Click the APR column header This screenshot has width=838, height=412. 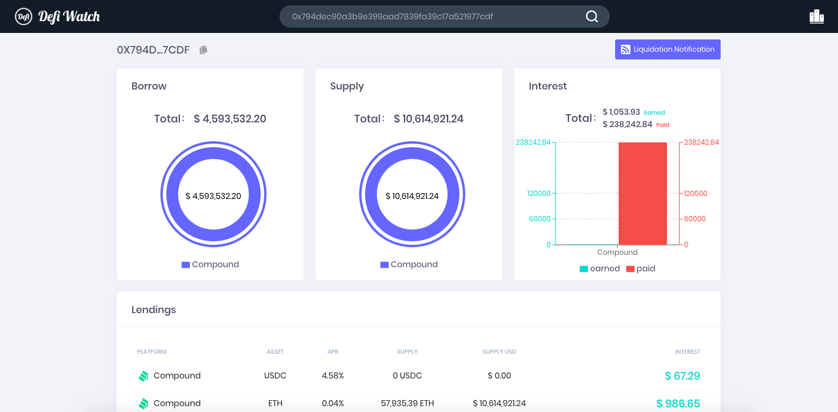(333, 352)
